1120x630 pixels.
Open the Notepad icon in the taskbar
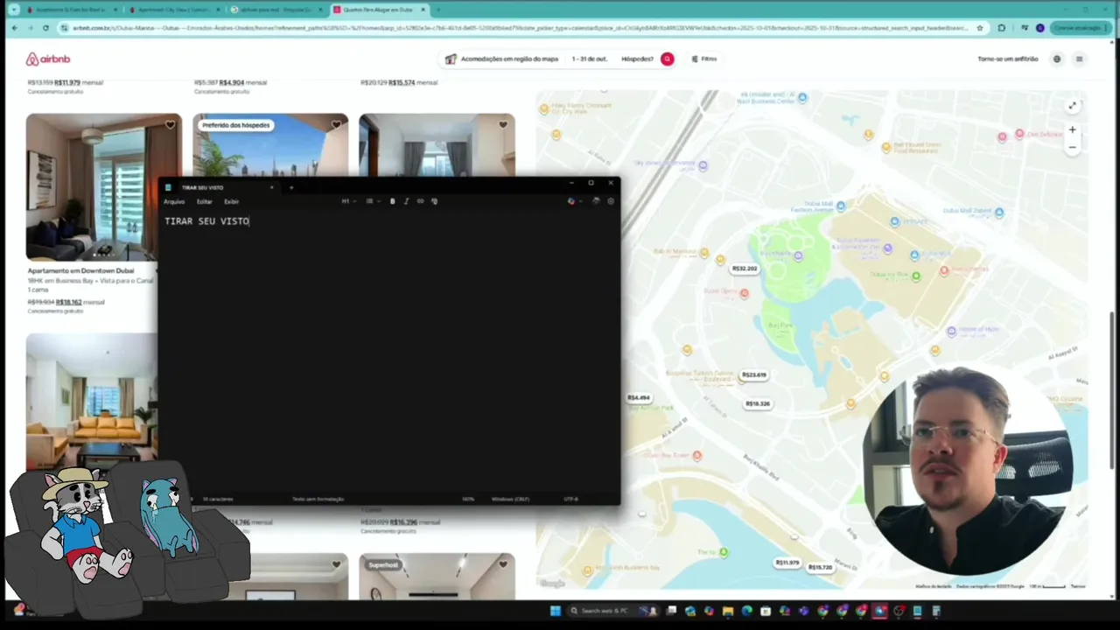[x=917, y=611]
